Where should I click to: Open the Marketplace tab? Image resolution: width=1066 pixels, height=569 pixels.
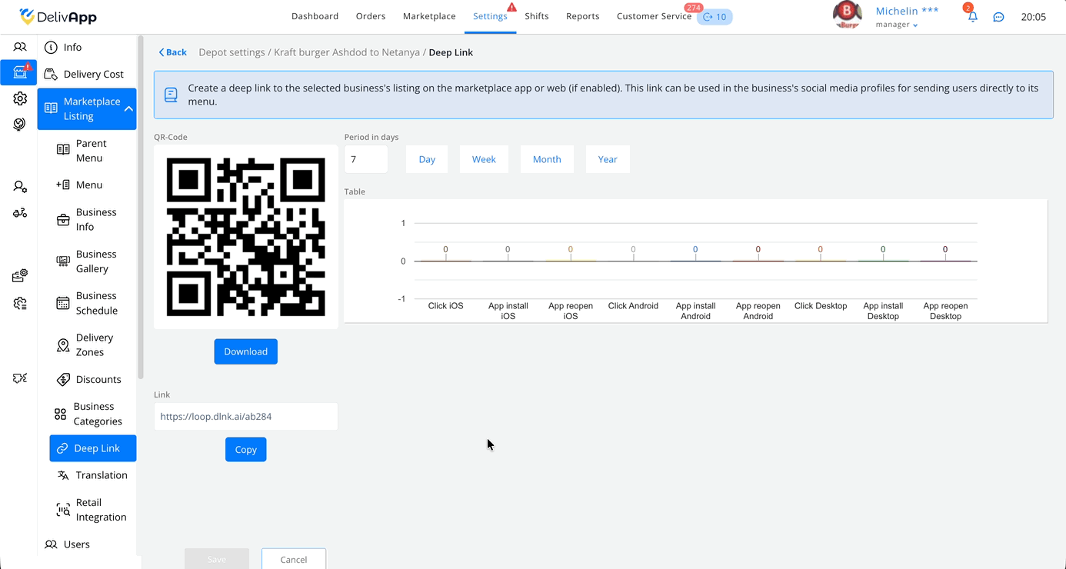(x=429, y=16)
